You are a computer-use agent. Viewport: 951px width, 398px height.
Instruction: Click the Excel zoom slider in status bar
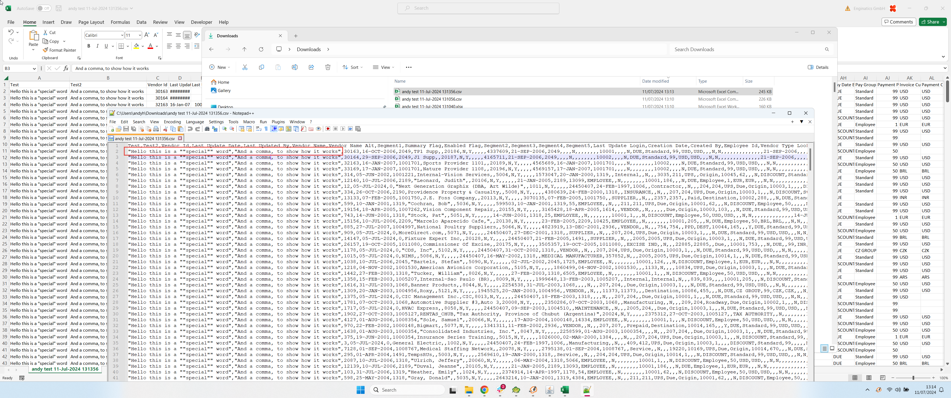[x=913, y=378]
